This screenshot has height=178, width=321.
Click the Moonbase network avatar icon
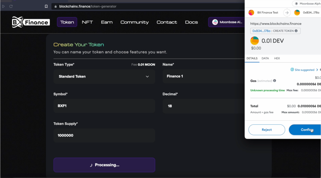pyautogui.click(x=215, y=22)
